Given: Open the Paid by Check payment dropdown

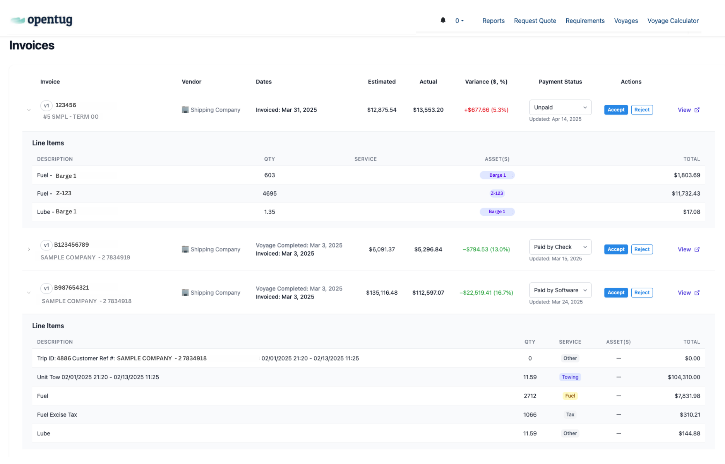Looking at the screenshot, I should [560, 247].
